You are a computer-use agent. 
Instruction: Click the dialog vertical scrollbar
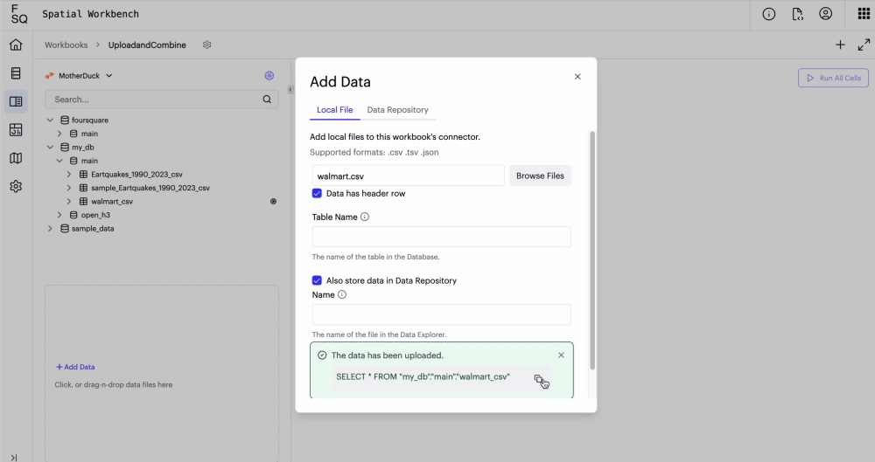(592, 251)
